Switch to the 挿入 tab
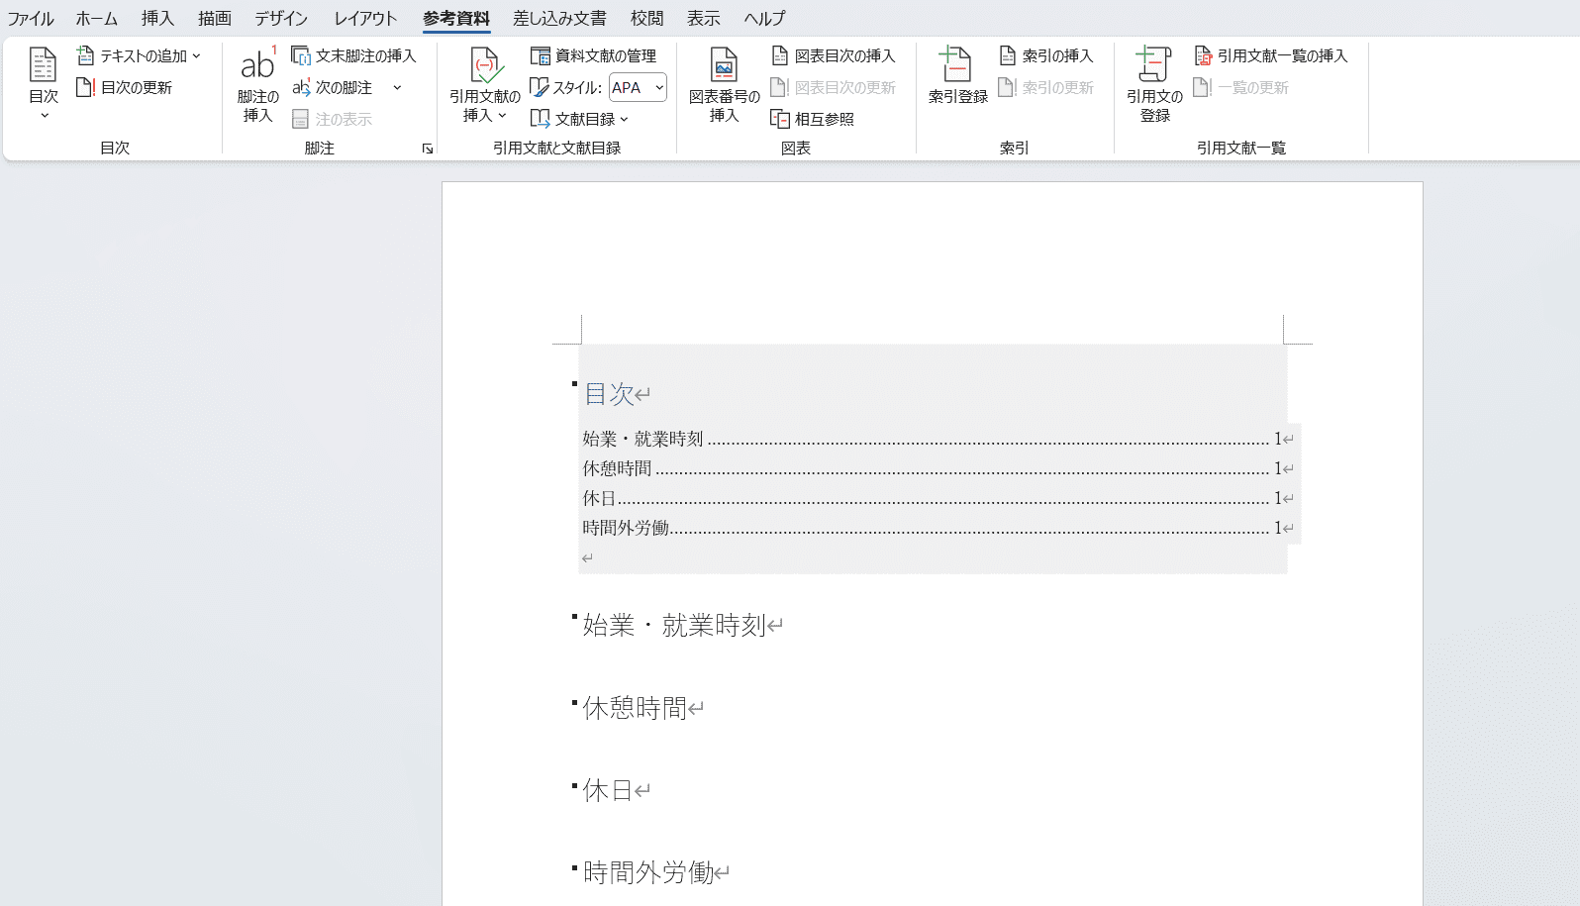 click(x=157, y=19)
